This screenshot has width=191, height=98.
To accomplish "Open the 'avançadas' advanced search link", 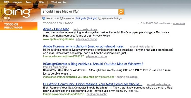I will click(179, 23).
